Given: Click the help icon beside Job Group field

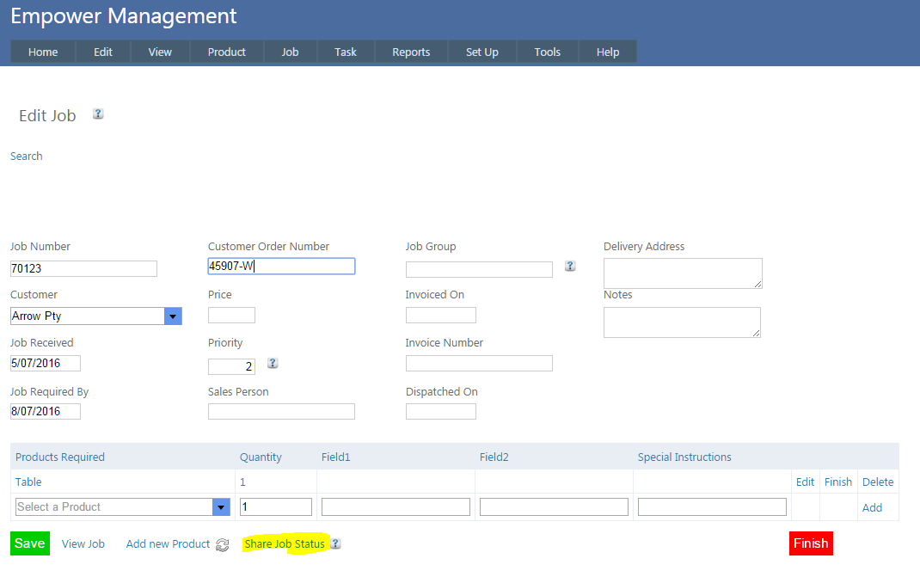Looking at the screenshot, I should click(x=570, y=266).
